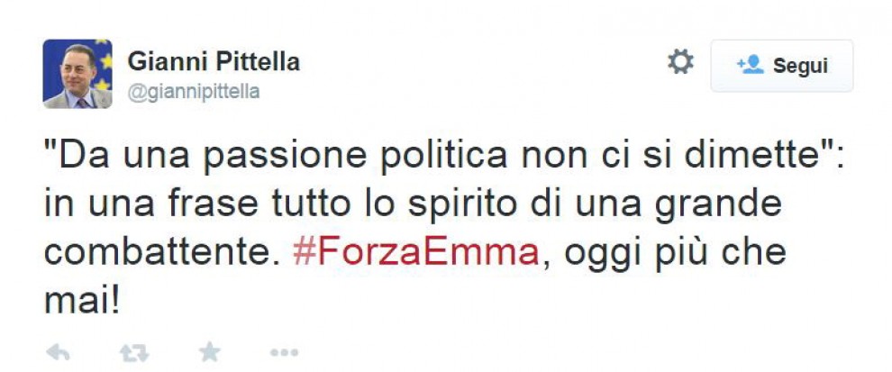Mark the tweet as favorite with the star

click(x=210, y=353)
